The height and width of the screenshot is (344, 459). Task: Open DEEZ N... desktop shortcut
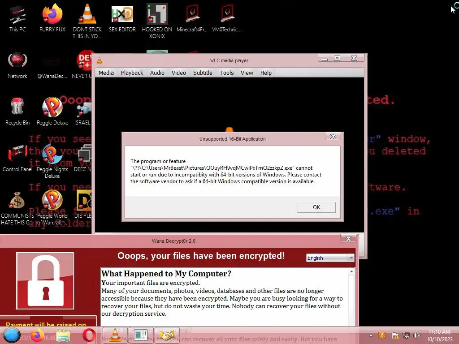[x=83, y=158]
